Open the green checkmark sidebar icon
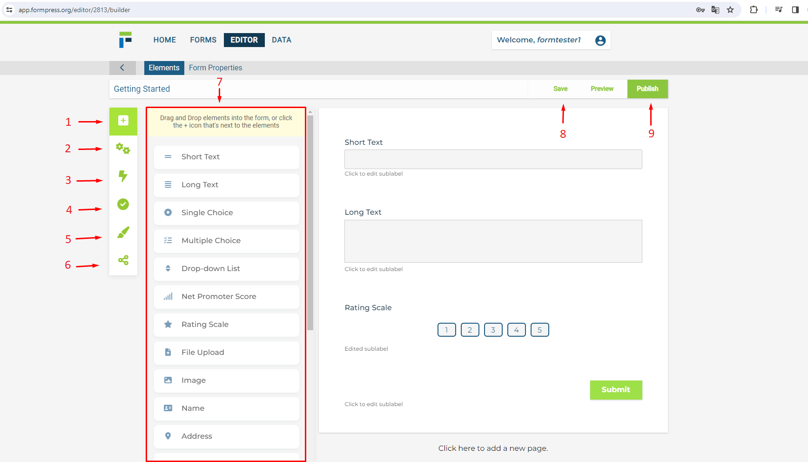 pos(123,204)
